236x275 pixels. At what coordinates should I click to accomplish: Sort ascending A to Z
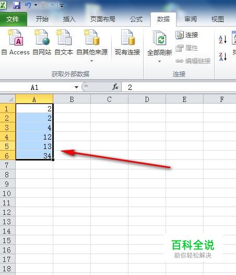coord(222,39)
